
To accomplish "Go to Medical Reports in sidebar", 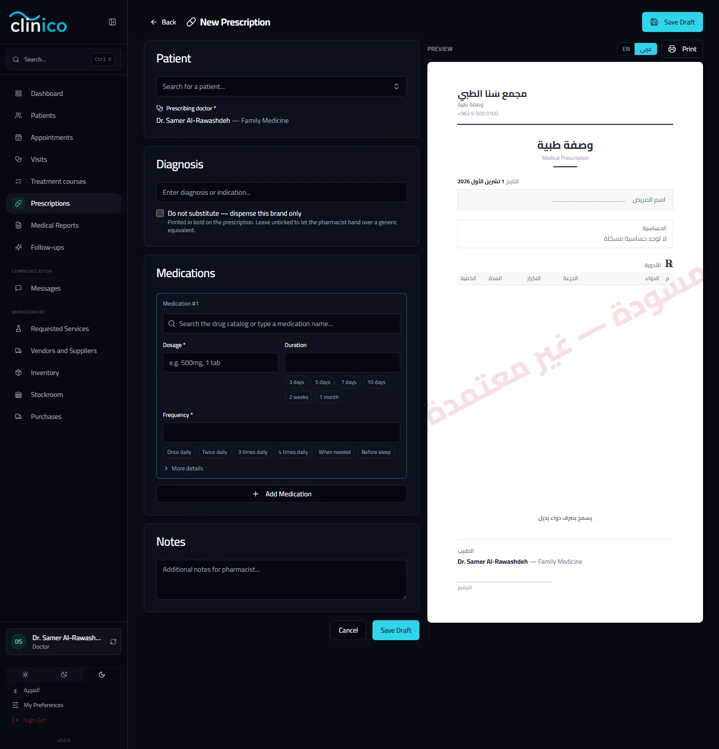I will coord(63,225).
